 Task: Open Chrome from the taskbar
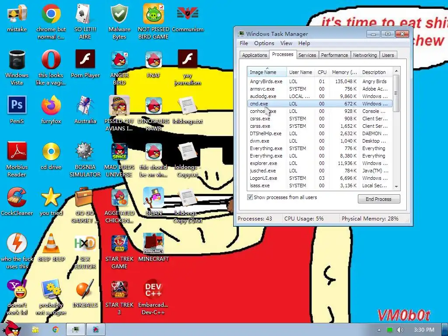55,329
